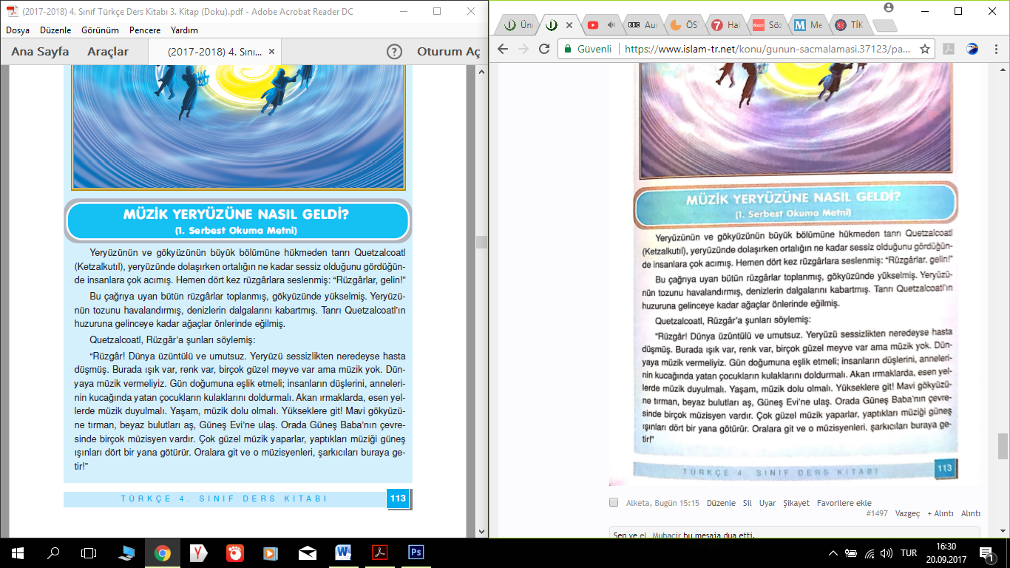Open Word from the taskbar
The height and width of the screenshot is (568, 1010).
[x=343, y=552]
